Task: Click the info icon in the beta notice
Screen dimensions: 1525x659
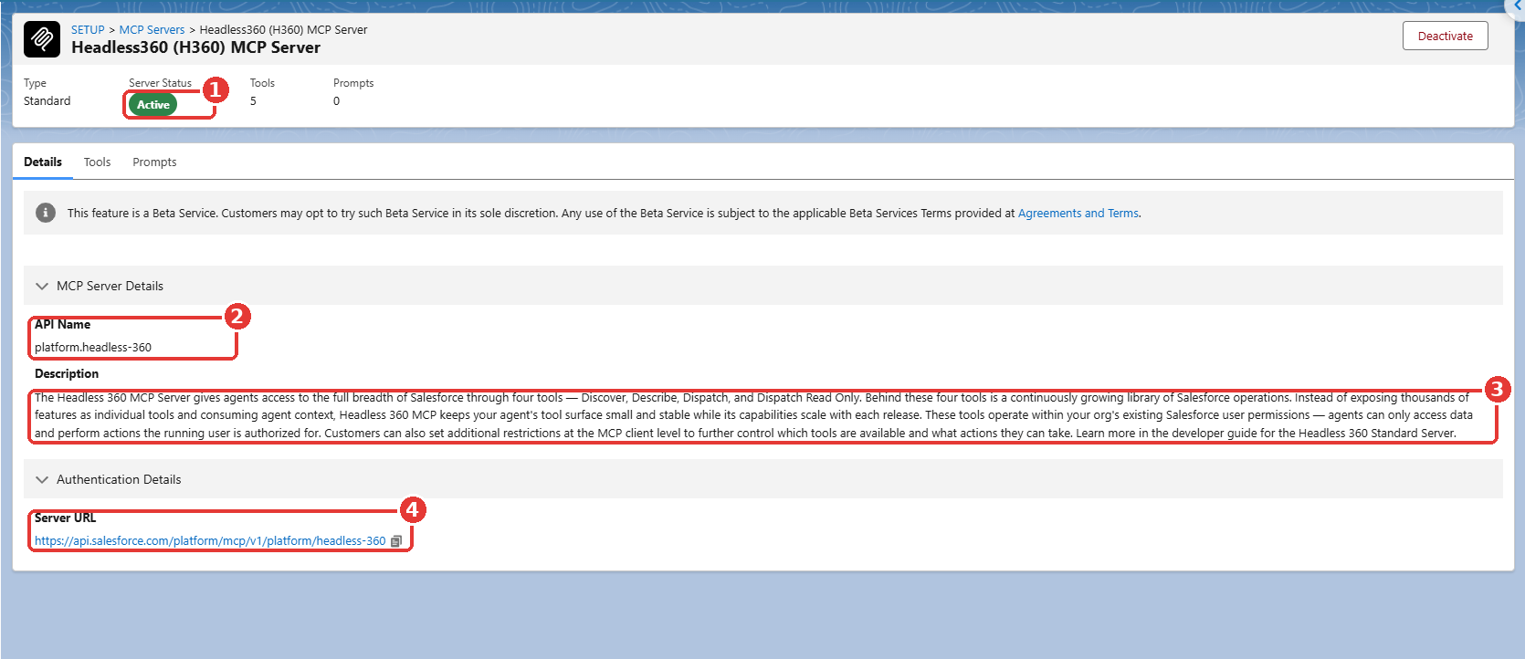Action: click(46, 213)
